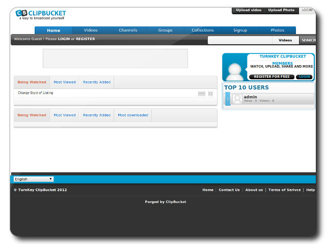This screenshot has width=326, height=244.
Task: Open the Contact Us footer link
Action: (x=229, y=190)
